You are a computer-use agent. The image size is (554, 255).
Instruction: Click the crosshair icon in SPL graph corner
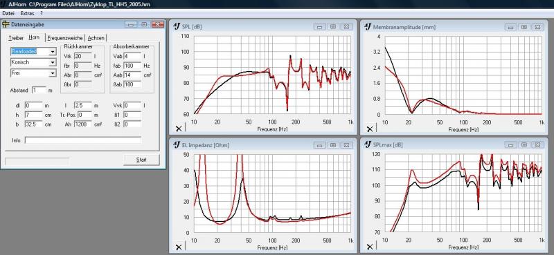pyautogui.click(x=179, y=129)
